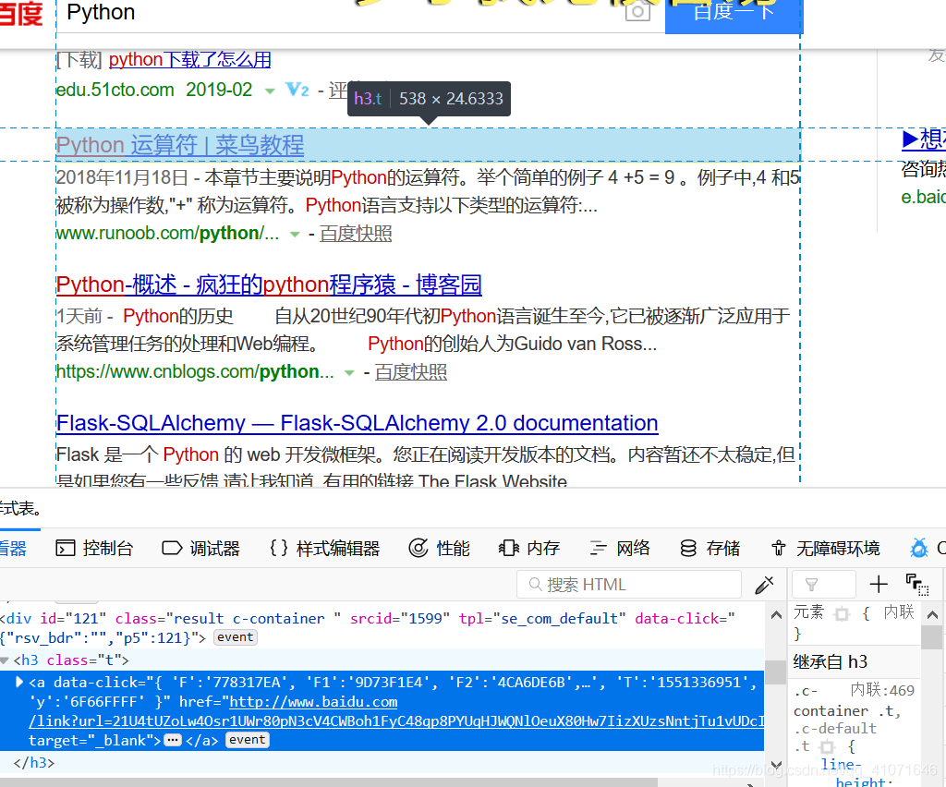This screenshot has width=946, height=787.
Task: Click the Baidu camera image-search icon
Action: [637, 10]
